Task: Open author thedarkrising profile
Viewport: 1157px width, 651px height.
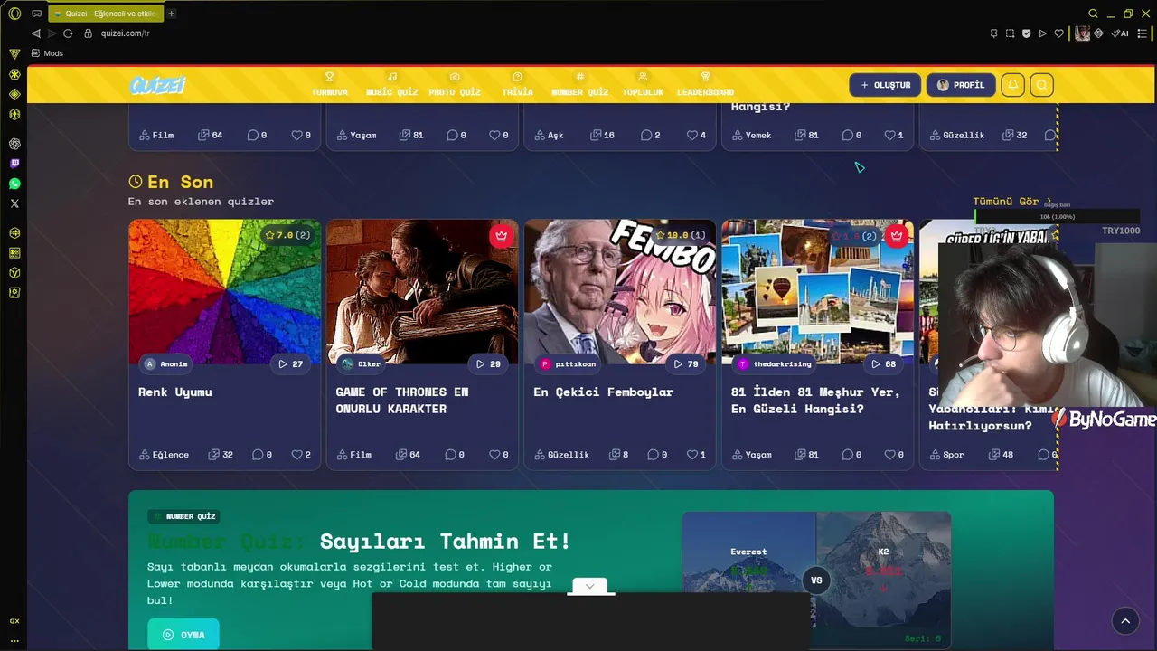Action: 775,364
